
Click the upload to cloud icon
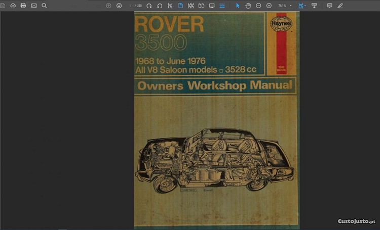click(x=13, y=6)
